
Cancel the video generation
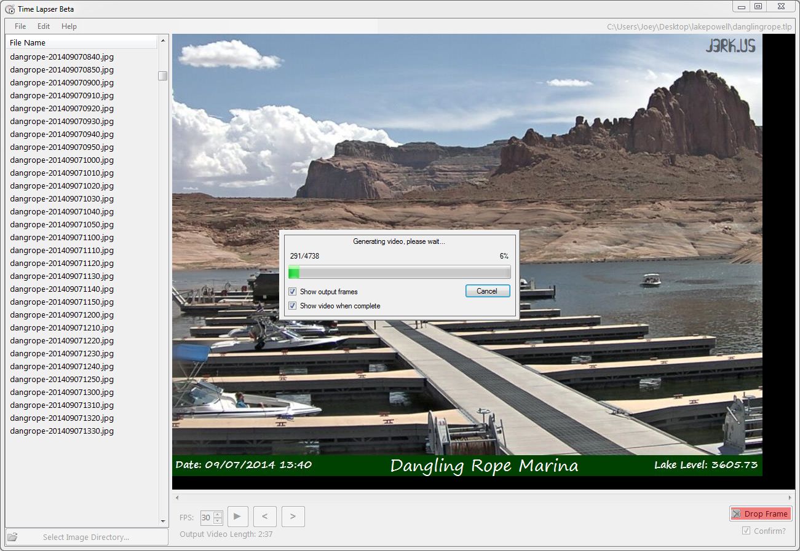point(487,291)
